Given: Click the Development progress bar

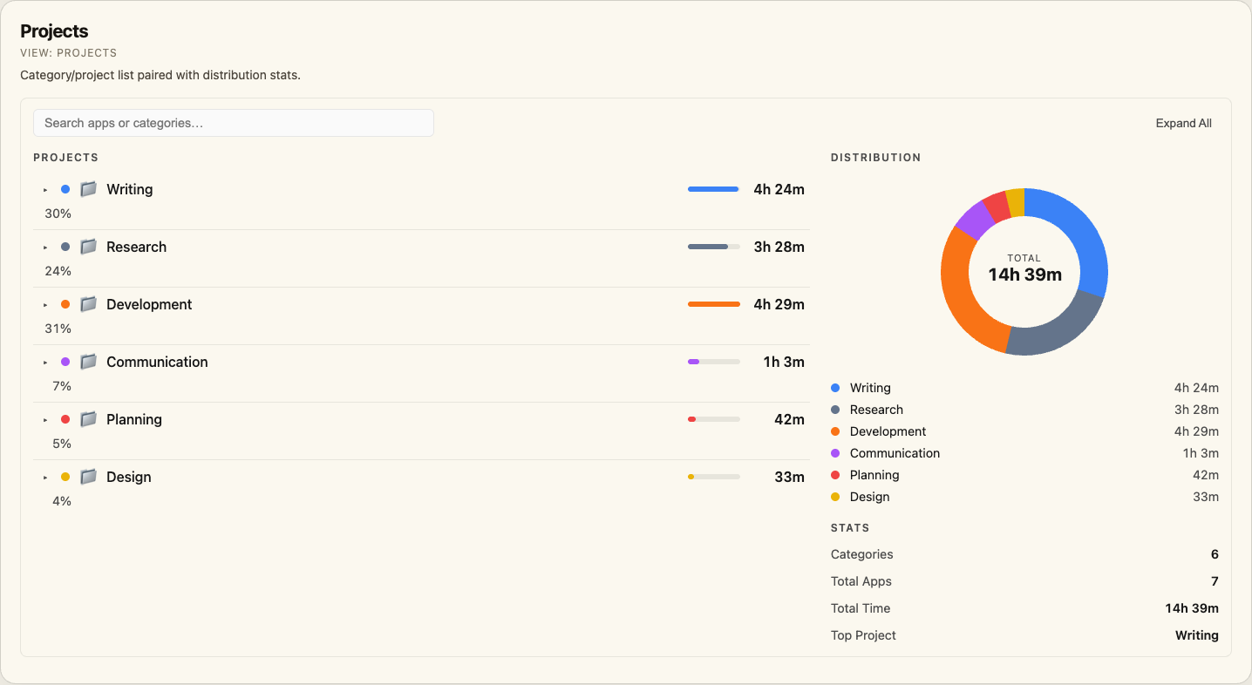Looking at the screenshot, I should [714, 304].
